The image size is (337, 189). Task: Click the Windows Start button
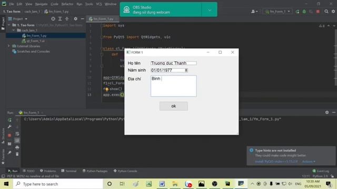[x=6, y=184]
